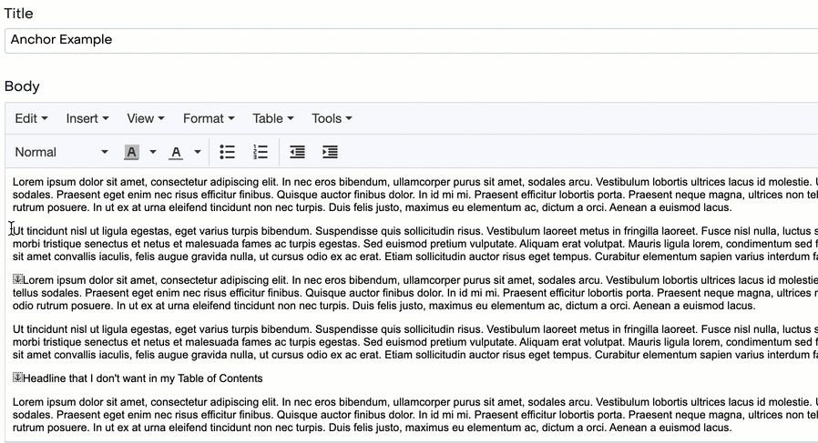Insert a numbered list
This screenshot has width=818, height=443.
point(261,152)
